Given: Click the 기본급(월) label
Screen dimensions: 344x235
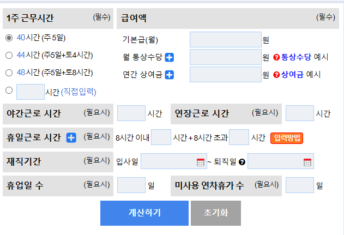Looking at the screenshot, I should pos(140,40).
